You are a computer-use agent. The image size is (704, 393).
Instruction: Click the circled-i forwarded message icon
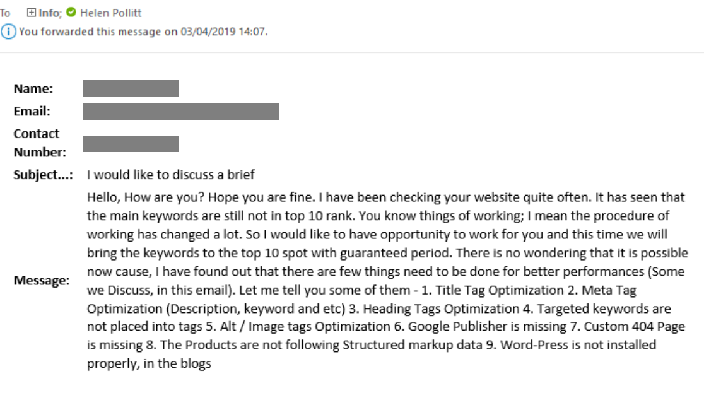(8, 30)
